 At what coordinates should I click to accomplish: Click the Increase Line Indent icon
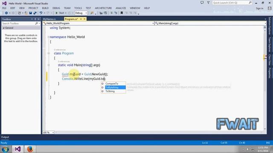pyautogui.click(x=105, y=13)
